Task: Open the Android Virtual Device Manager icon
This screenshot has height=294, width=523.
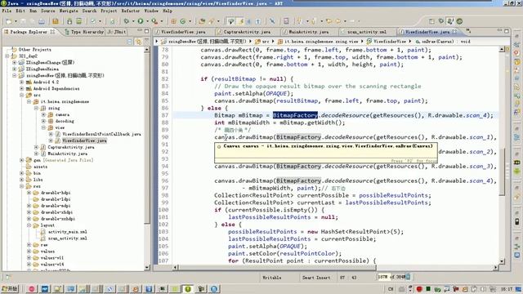Action: [78, 21]
